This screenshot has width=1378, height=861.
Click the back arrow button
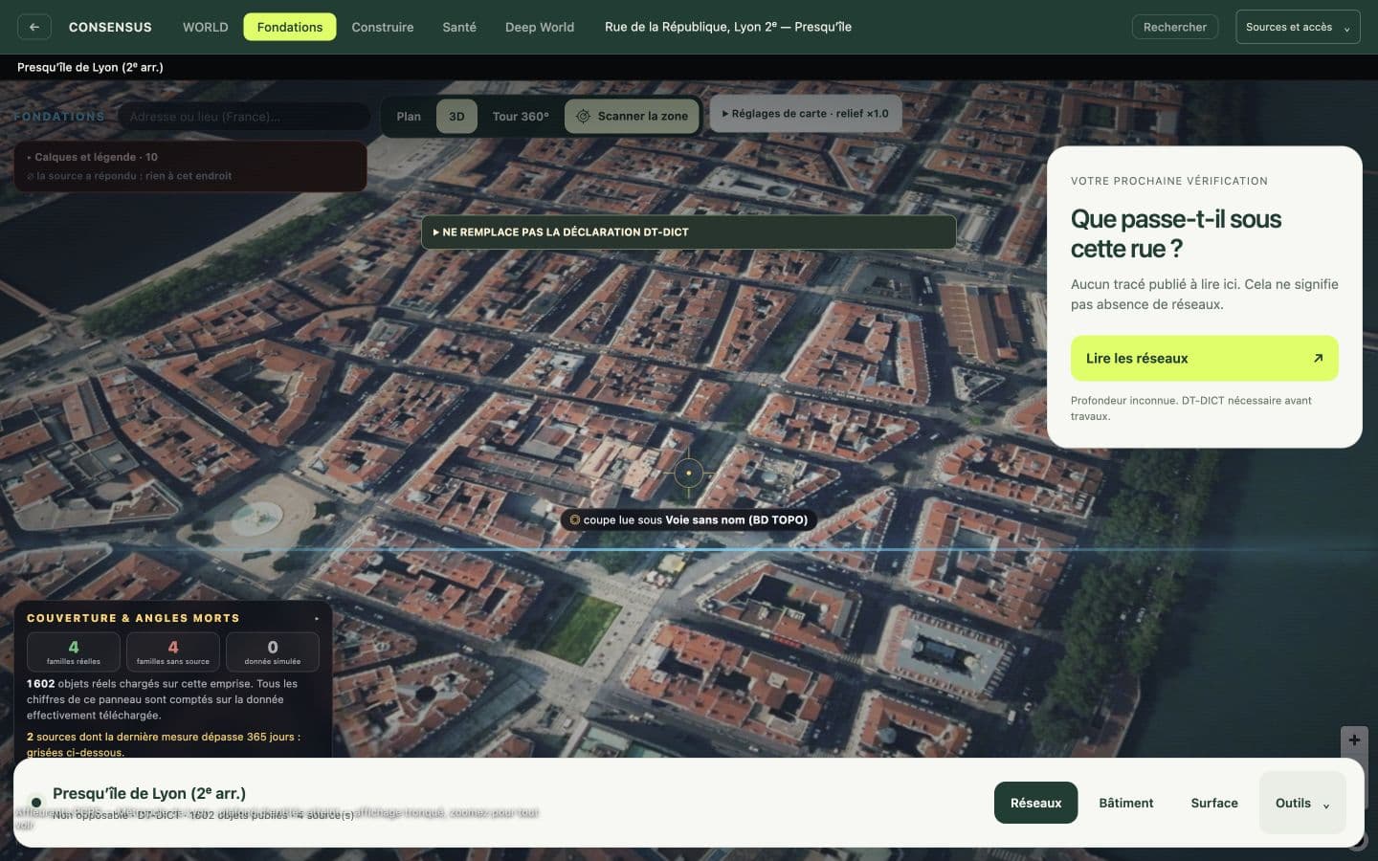[34, 27]
